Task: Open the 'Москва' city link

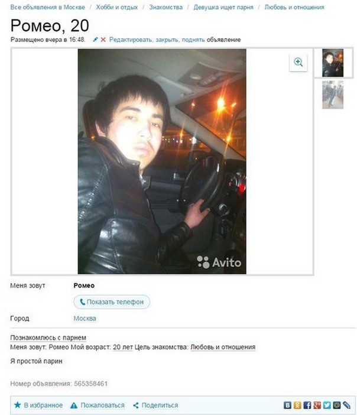Action: pos(85,319)
